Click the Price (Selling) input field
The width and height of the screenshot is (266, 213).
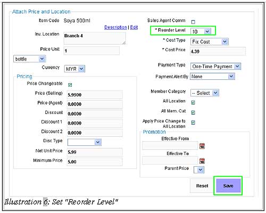point(95,95)
